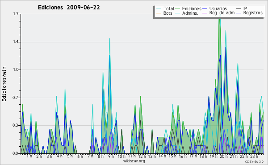The width and height of the screenshot is (268, 165).
Task: Click the '22 h' x-axis label
Action: (244, 157)
